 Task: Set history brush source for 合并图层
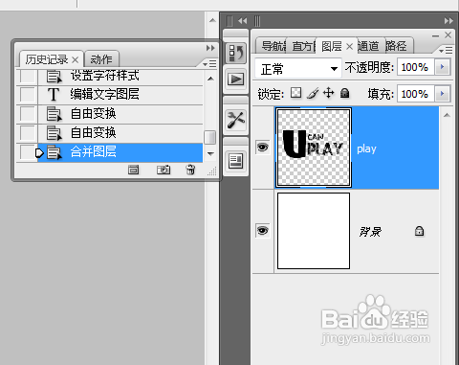pyautogui.click(x=28, y=152)
